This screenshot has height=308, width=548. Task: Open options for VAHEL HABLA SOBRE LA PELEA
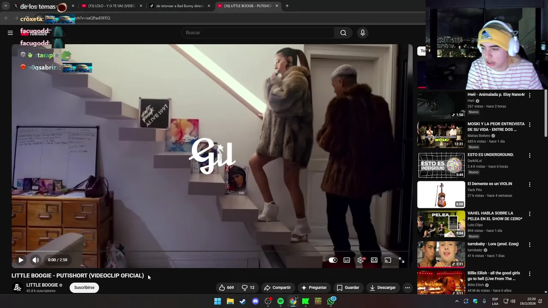[530, 214]
